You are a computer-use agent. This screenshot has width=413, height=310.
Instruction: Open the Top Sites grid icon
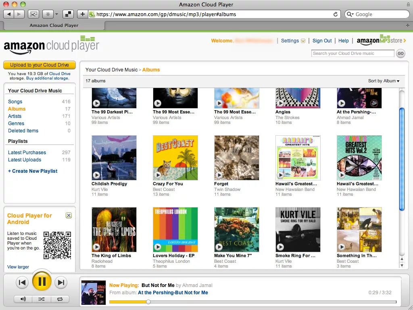[x=68, y=14]
